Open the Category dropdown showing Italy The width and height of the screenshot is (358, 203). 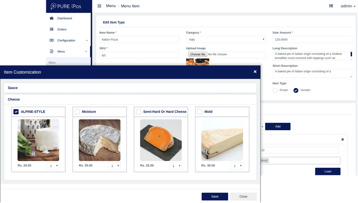226,40
